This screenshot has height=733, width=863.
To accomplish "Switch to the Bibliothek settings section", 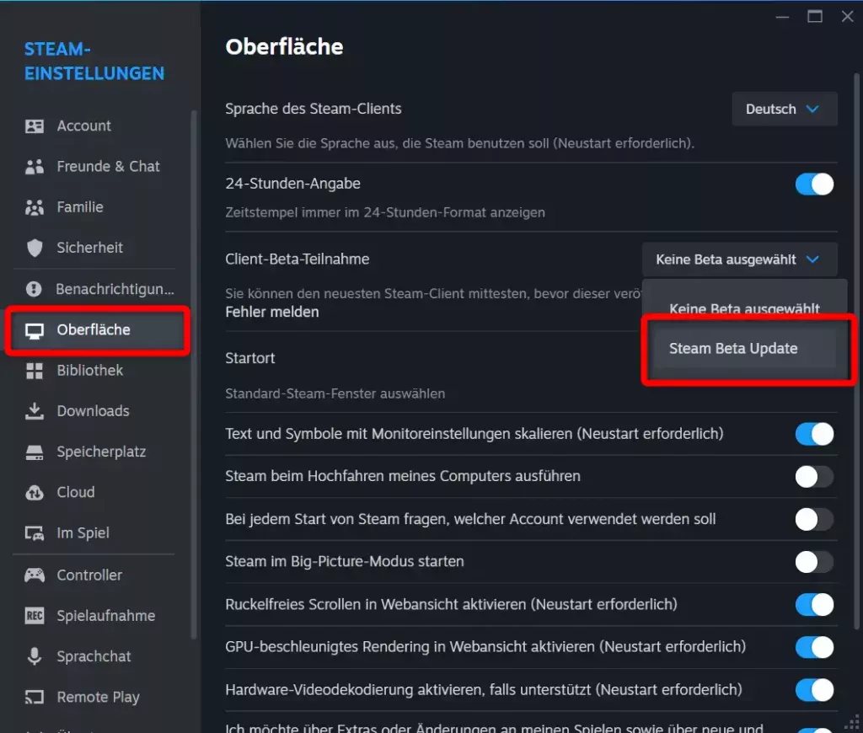I will [x=90, y=371].
